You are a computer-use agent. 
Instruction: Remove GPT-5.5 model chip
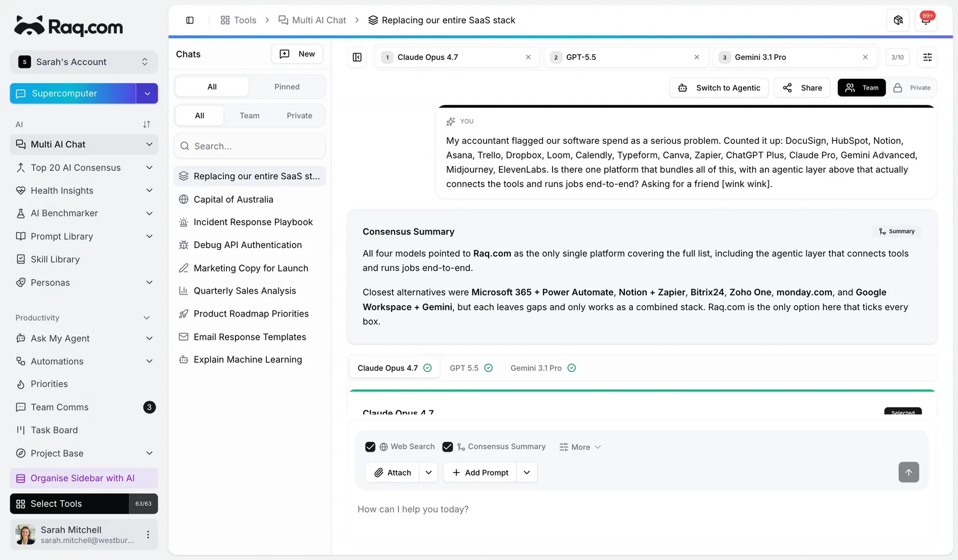[697, 57]
